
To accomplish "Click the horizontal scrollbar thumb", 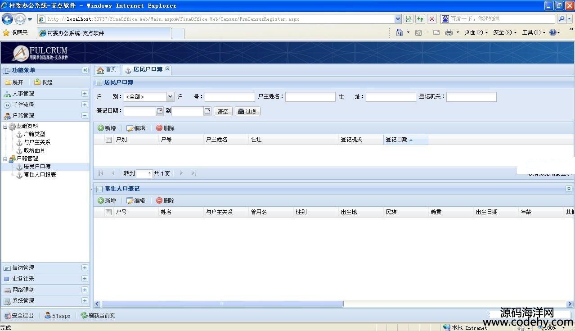I will point(222,304).
